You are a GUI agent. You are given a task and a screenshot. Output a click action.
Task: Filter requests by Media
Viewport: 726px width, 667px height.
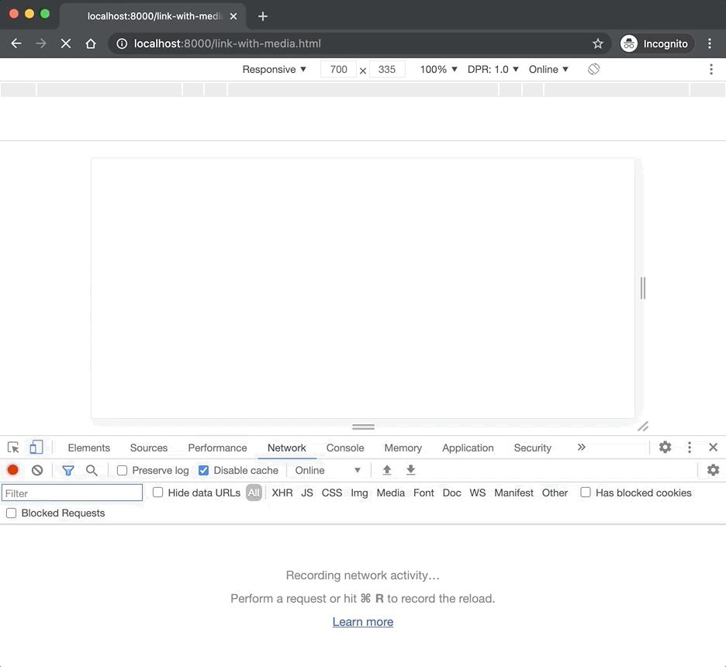390,492
